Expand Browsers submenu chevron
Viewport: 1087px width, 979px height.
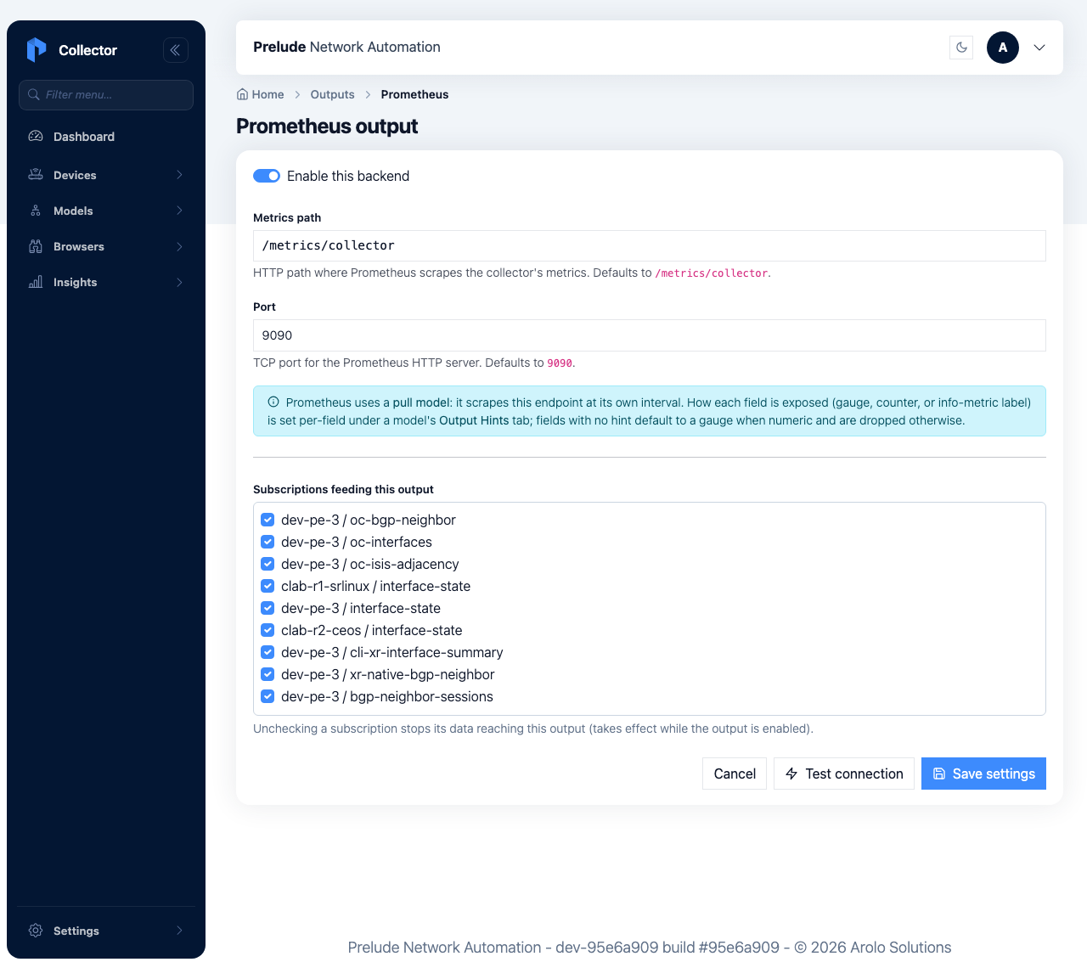point(179,246)
